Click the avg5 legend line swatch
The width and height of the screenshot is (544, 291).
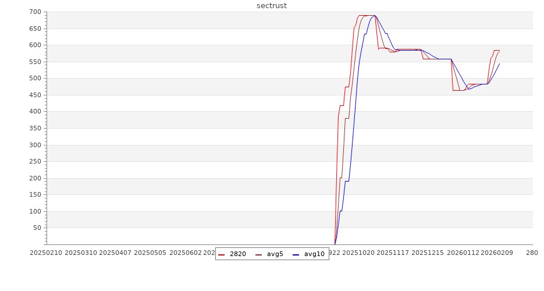(258, 254)
